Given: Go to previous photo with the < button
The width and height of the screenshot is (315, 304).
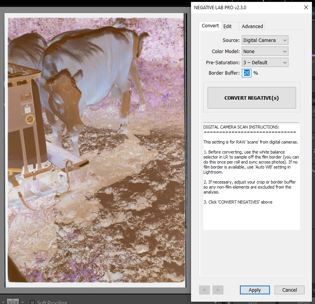Looking at the screenshot, I should pyautogui.click(x=204, y=290).
